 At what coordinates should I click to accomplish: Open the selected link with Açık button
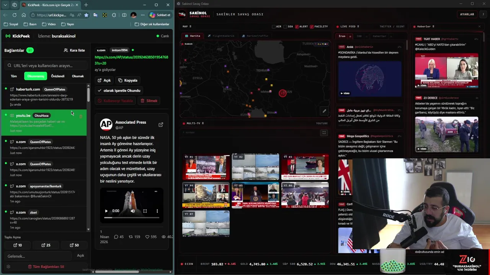[104, 80]
